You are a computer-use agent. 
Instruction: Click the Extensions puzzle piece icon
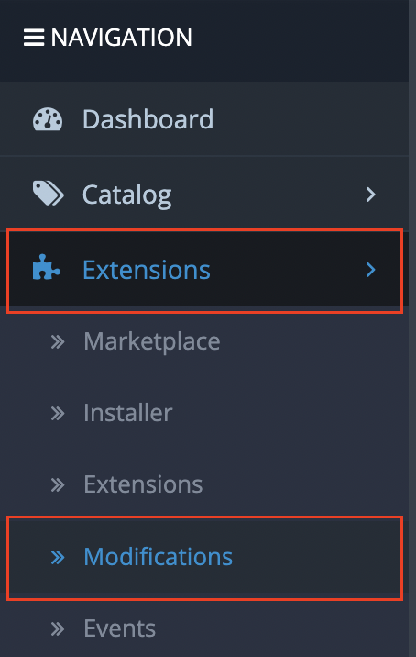click(x=46, y=266)
